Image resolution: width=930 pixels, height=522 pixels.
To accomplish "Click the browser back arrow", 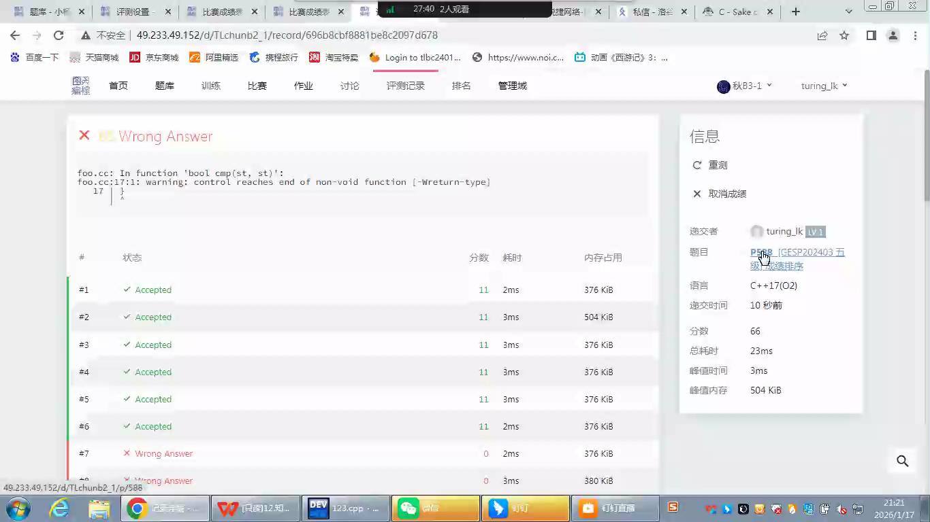I will [x=15, y=35].
